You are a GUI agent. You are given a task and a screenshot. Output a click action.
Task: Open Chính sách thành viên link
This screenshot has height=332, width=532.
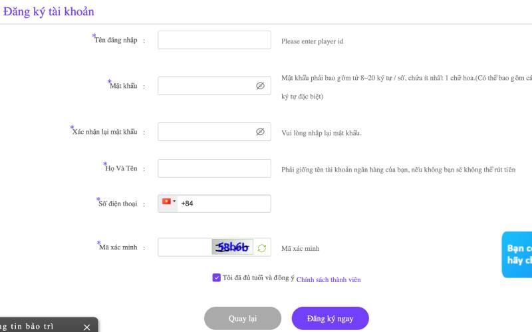pos(329,279)
